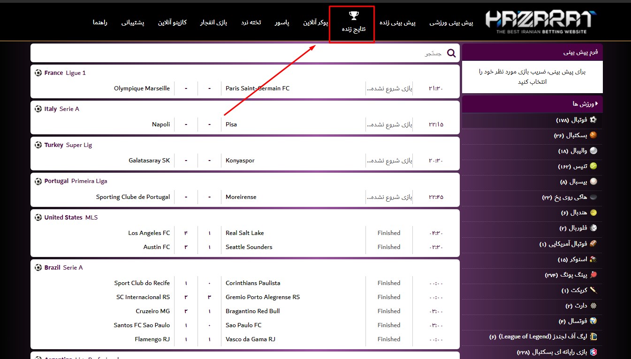
Task: Select the snooker icon in sidebar
Action: [593, 259]
